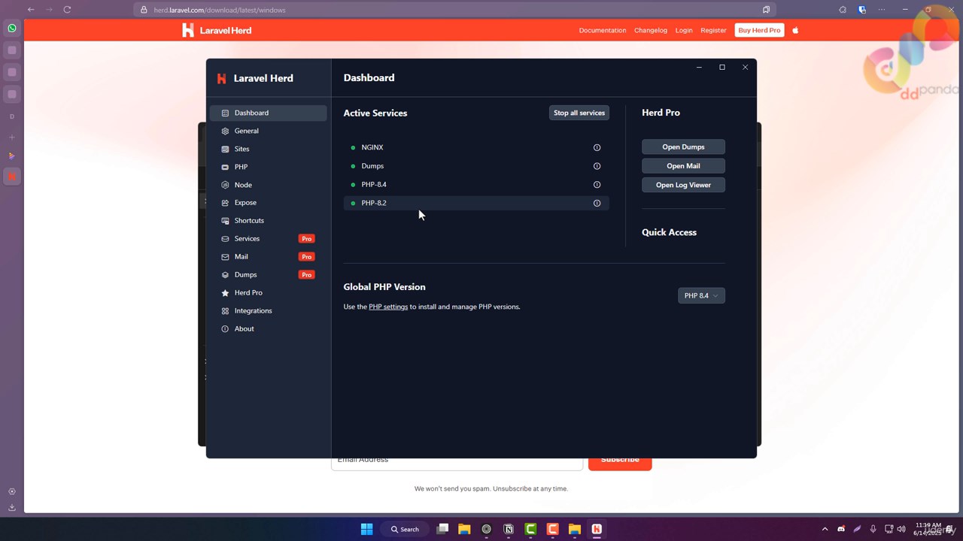Click the Email Address input field
Screen dimensions: 963x541
457,463
